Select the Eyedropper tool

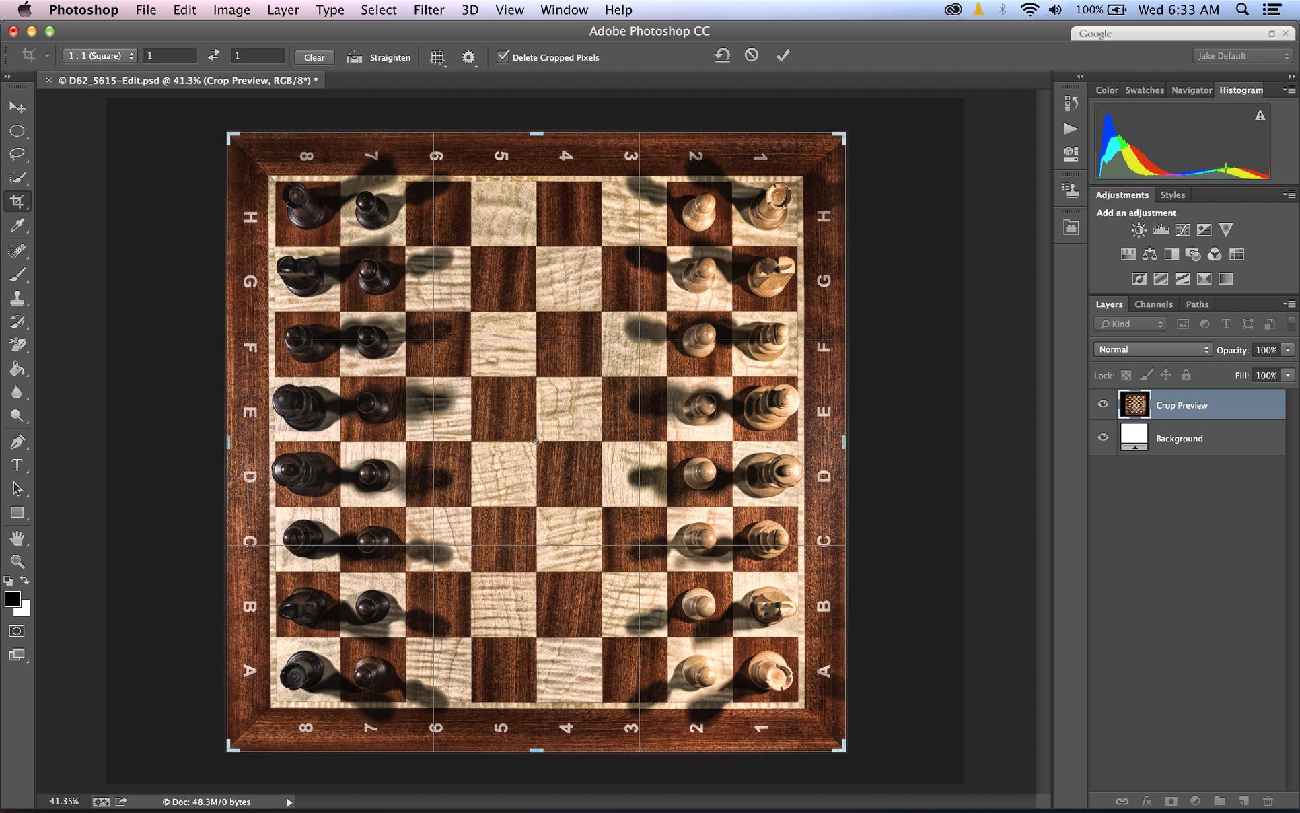[x=17, y=225]
